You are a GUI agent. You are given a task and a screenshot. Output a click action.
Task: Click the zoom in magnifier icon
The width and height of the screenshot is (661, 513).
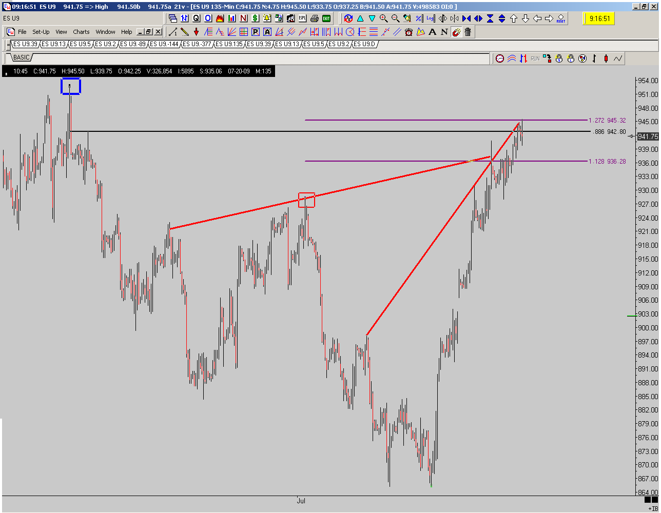(x=383, y=18)
